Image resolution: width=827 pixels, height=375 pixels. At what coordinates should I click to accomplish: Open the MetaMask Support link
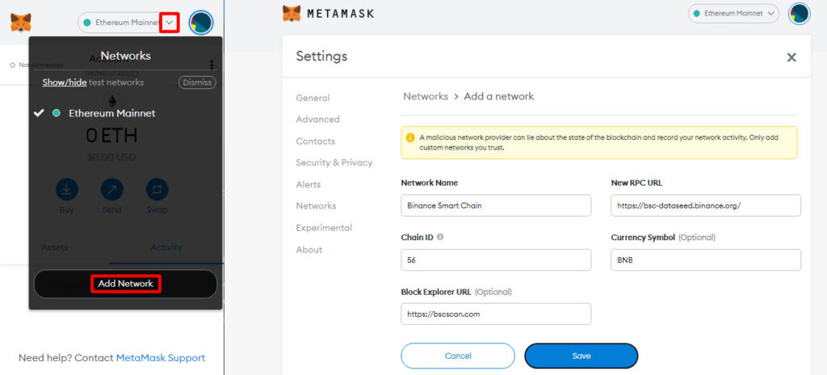coord(161,357)
